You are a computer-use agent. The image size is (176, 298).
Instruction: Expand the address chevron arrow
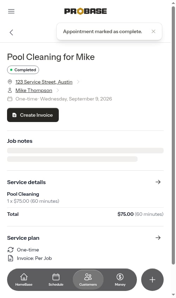(x=78, y=82)
